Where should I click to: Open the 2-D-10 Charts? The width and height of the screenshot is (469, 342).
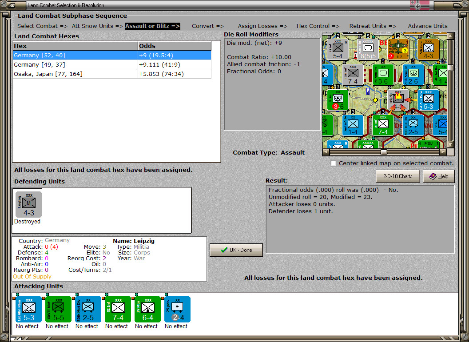pyautogui.click(x=398, y=176)
